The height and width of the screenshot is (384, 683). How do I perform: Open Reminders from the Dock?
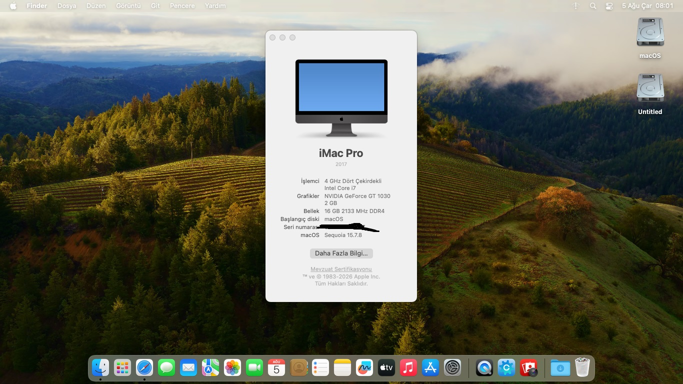320,368
